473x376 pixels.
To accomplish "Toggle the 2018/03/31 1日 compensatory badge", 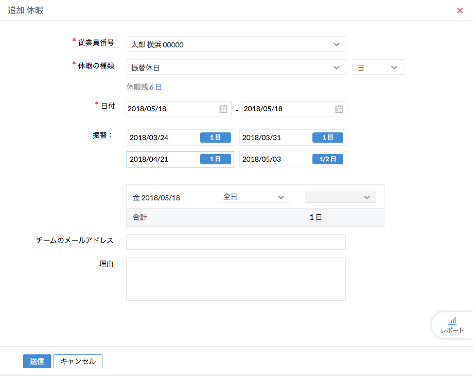I will (x=328, y=138).
